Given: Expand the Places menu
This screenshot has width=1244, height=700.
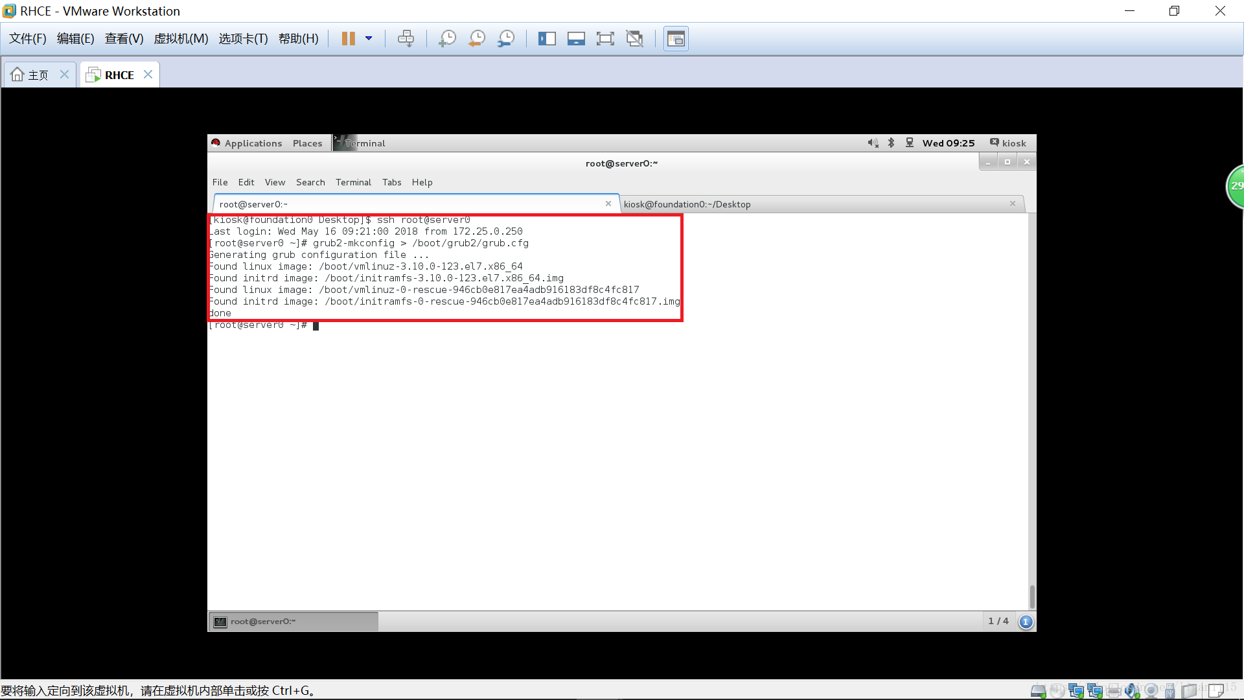Looking at the screenshot, I should pyautogui.click(x=307, y=143).
